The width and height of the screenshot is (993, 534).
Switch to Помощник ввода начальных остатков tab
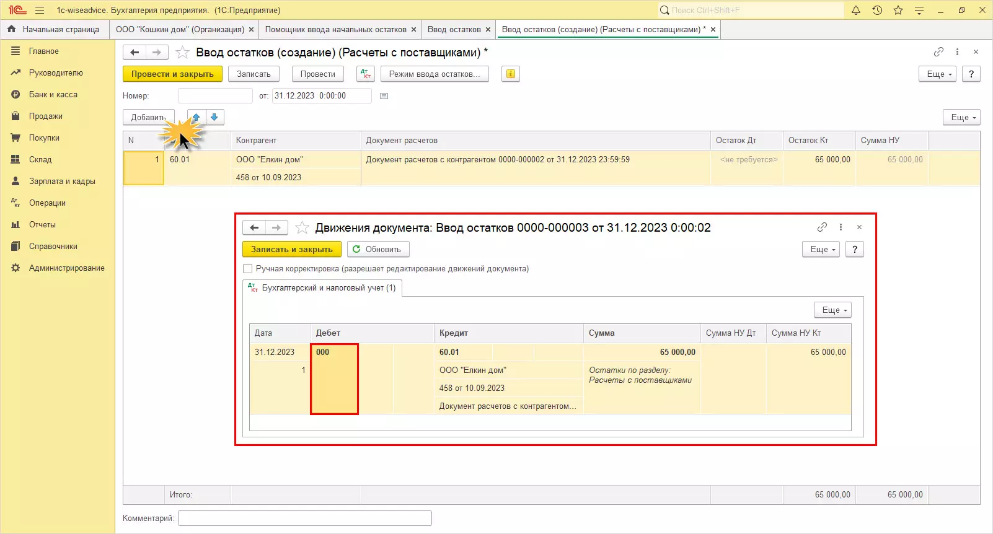coord(335,29)
